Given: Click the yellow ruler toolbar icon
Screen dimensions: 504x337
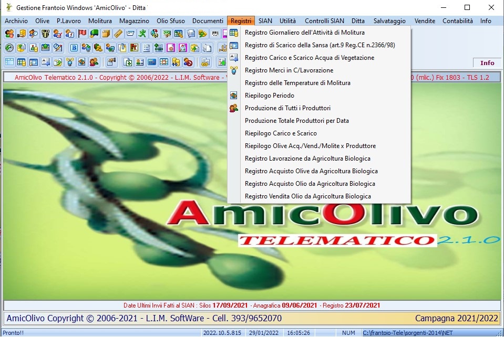Looking at the screenshot, I should (118, 34).
